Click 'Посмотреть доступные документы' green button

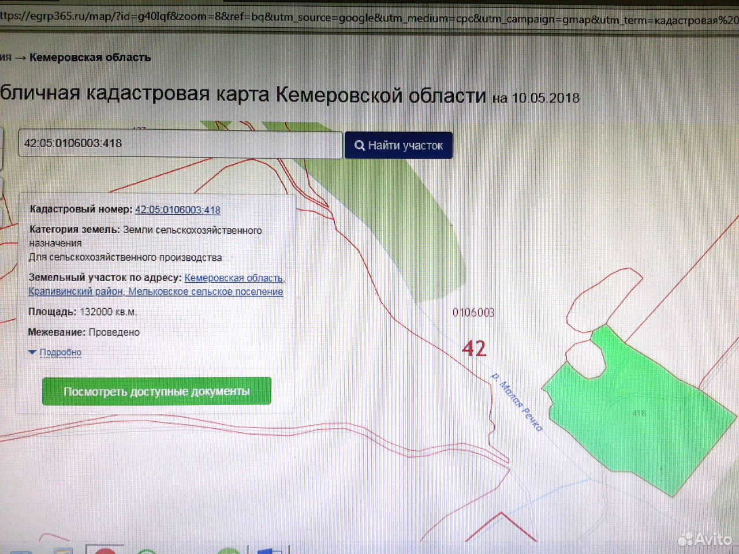point(156,391)
